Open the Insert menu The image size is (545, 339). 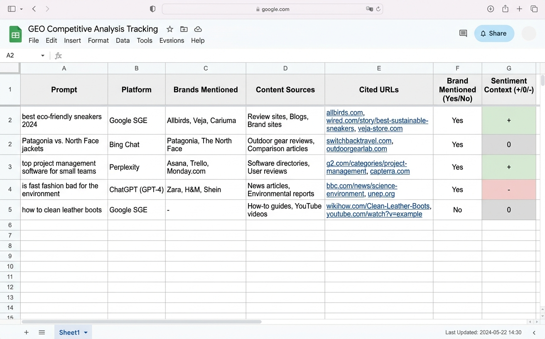coord(72,40)
